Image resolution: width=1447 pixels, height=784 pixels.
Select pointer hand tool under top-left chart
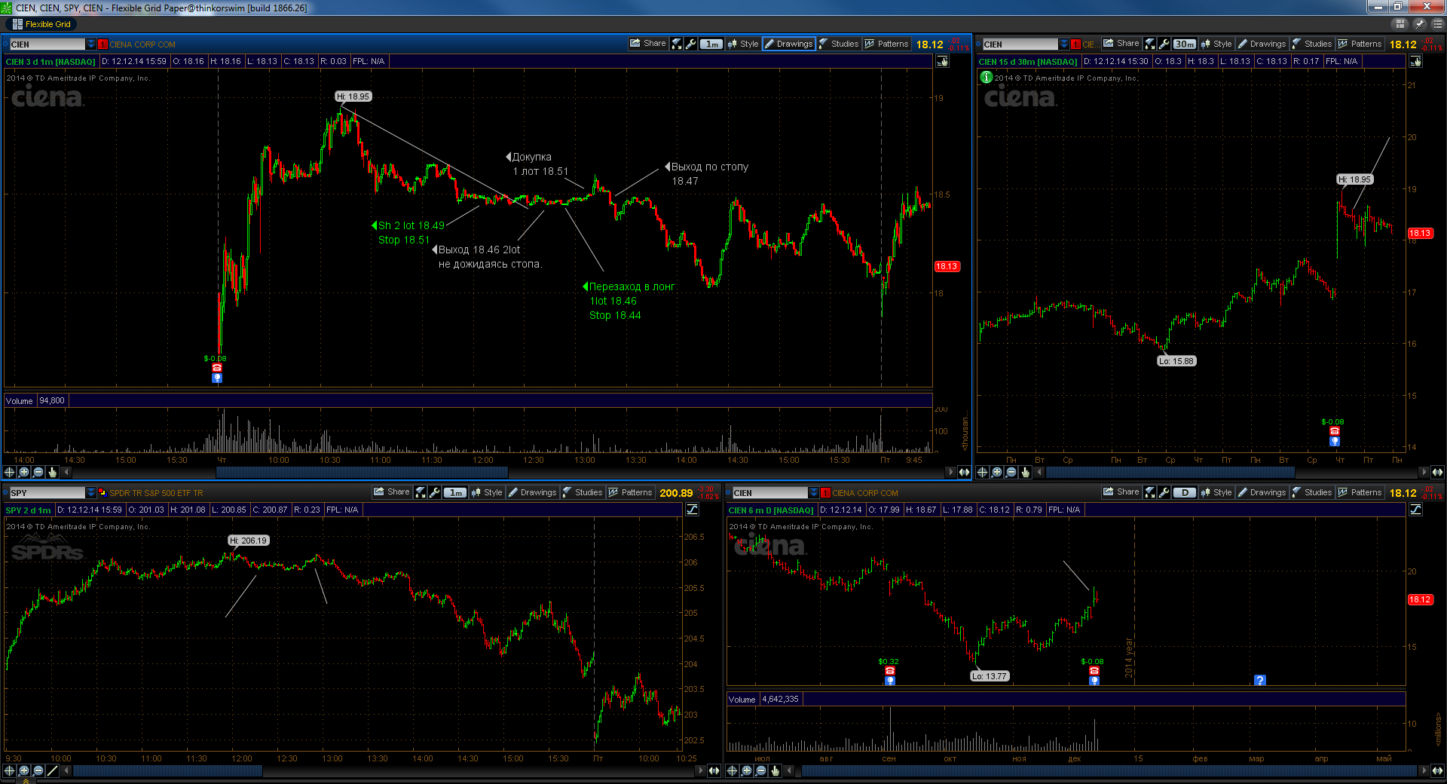(52, 472)
